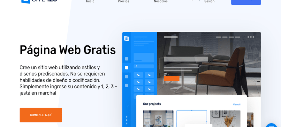Click the 'Página Web Gratis' heading
Viewport: 281px width, 127px height.
(68, 50)
